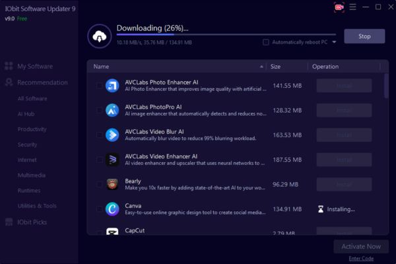
Task: Open the My Software section
Action: (x=35, y=66)
